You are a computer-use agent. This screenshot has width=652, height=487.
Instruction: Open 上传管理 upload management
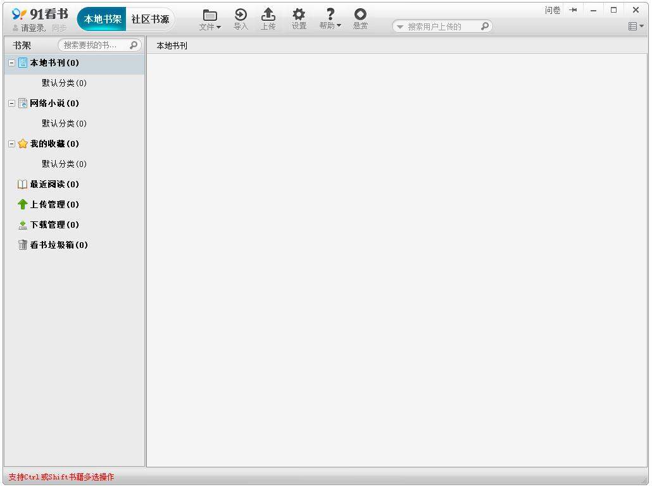pyautogui.click(x=54, y=205)
